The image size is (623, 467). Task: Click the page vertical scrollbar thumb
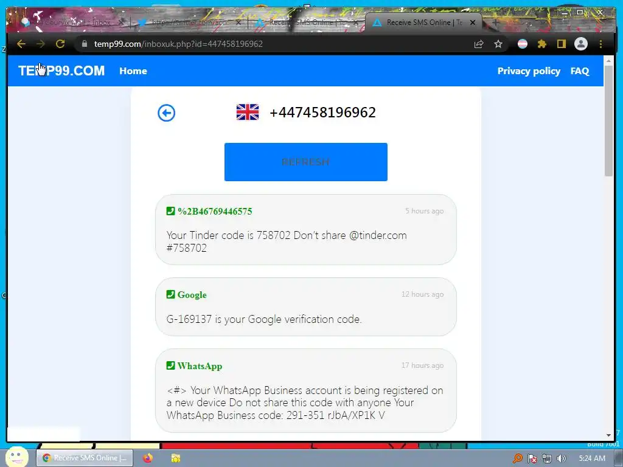pos(608,121)
